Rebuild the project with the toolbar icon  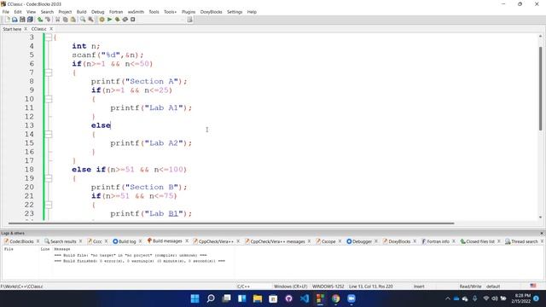[x=125, y=20]
